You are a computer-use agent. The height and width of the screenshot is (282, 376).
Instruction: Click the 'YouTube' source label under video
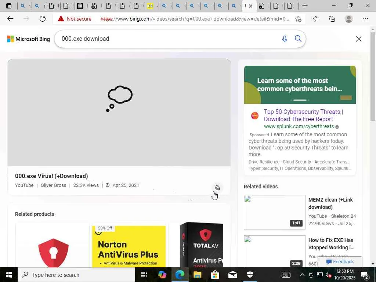tap(24, 185)
